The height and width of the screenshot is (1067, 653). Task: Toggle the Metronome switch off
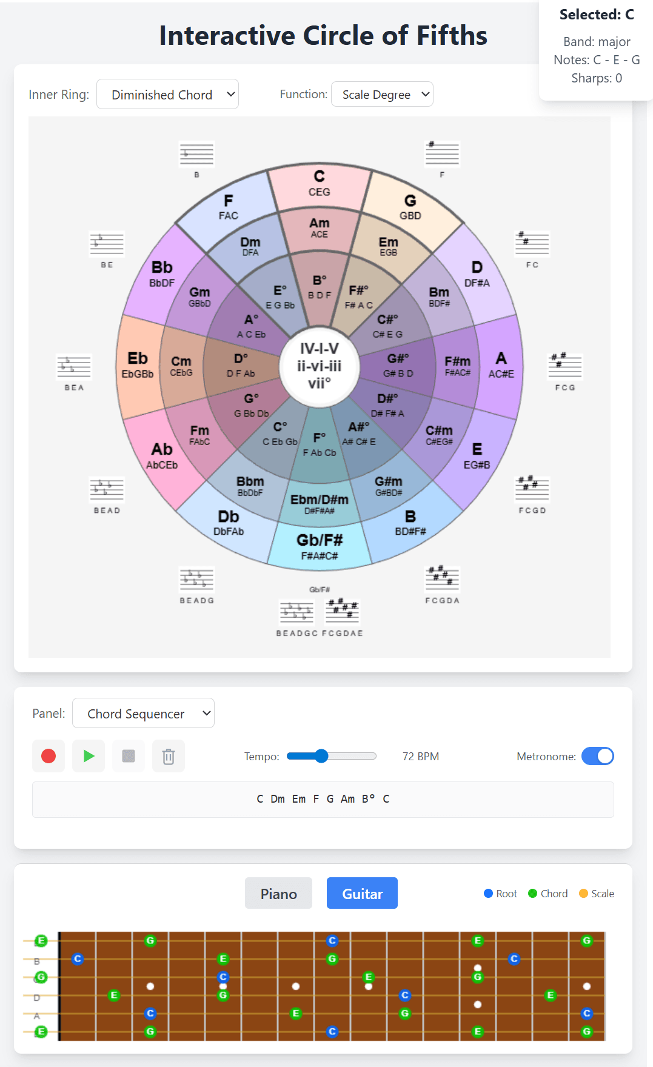597,756
